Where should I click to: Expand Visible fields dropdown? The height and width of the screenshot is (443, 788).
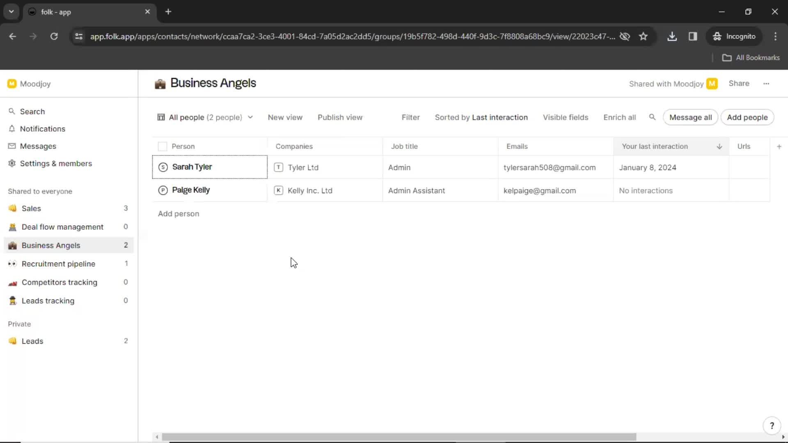pos(565,117)
